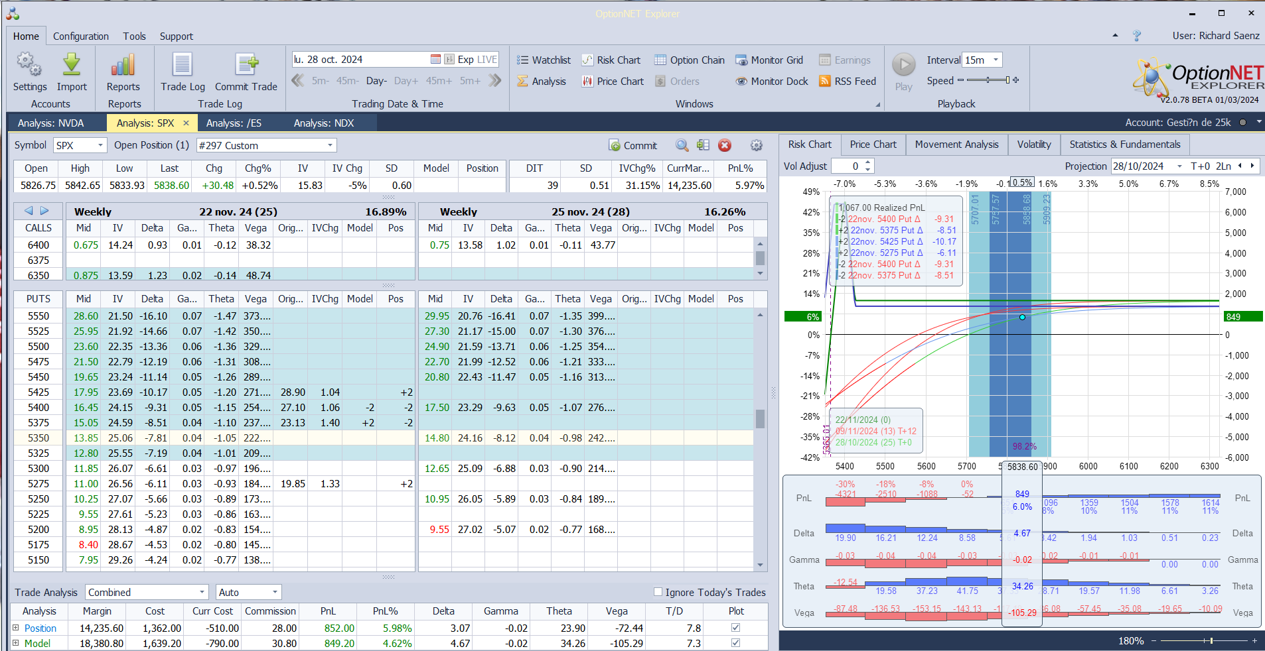Viewport: 1265px width, 651px height.
Task: Switch to the Analysis: NDX tab
Action: pos(324,123)
